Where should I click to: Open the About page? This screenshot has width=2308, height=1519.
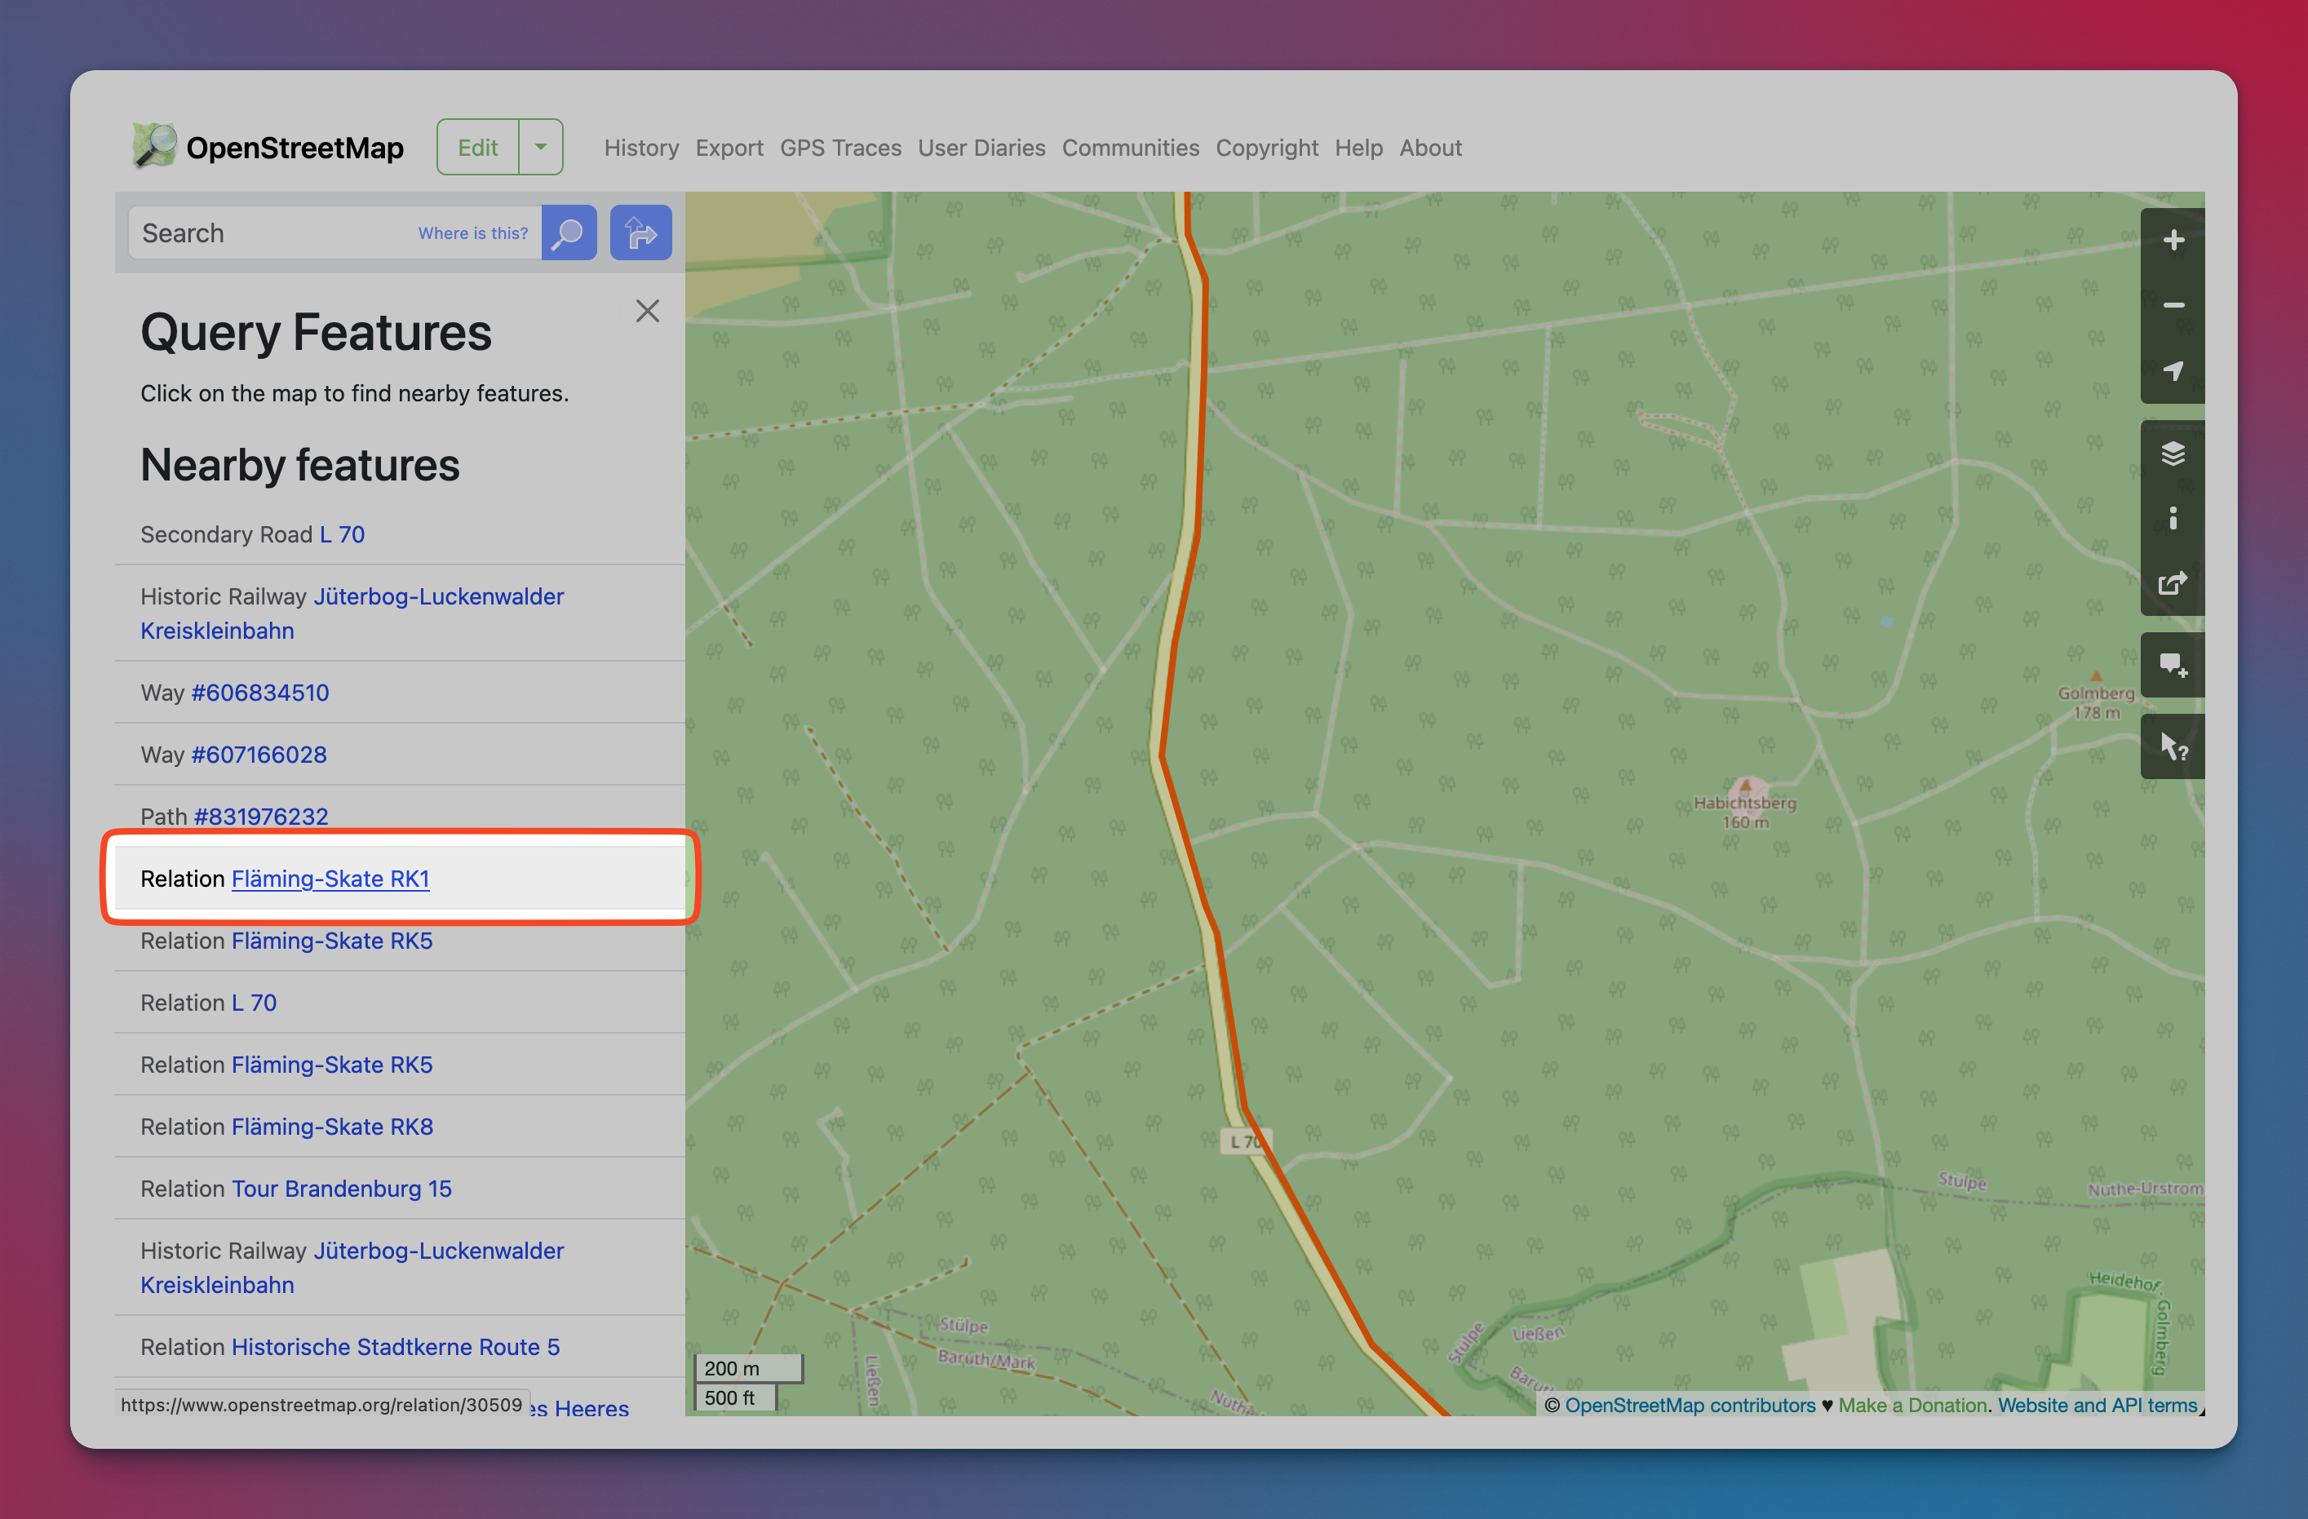1430,148
